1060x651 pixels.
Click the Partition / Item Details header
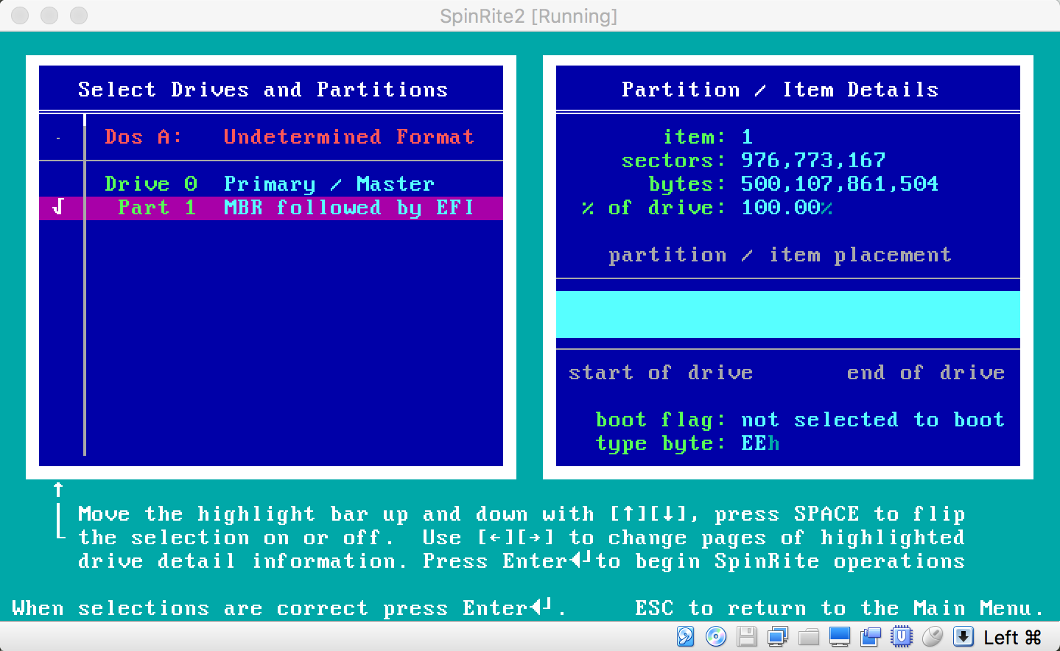point(780,90)
